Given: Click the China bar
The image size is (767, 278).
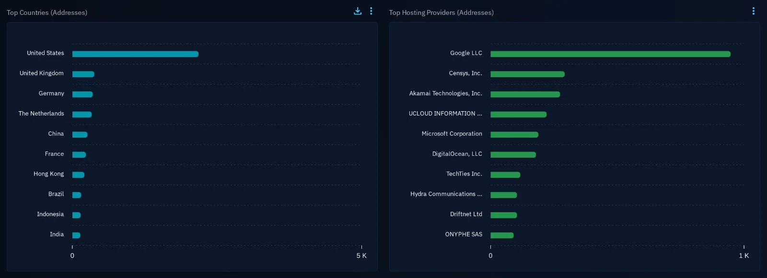Looking at the screenshot, I should point(80,135).
